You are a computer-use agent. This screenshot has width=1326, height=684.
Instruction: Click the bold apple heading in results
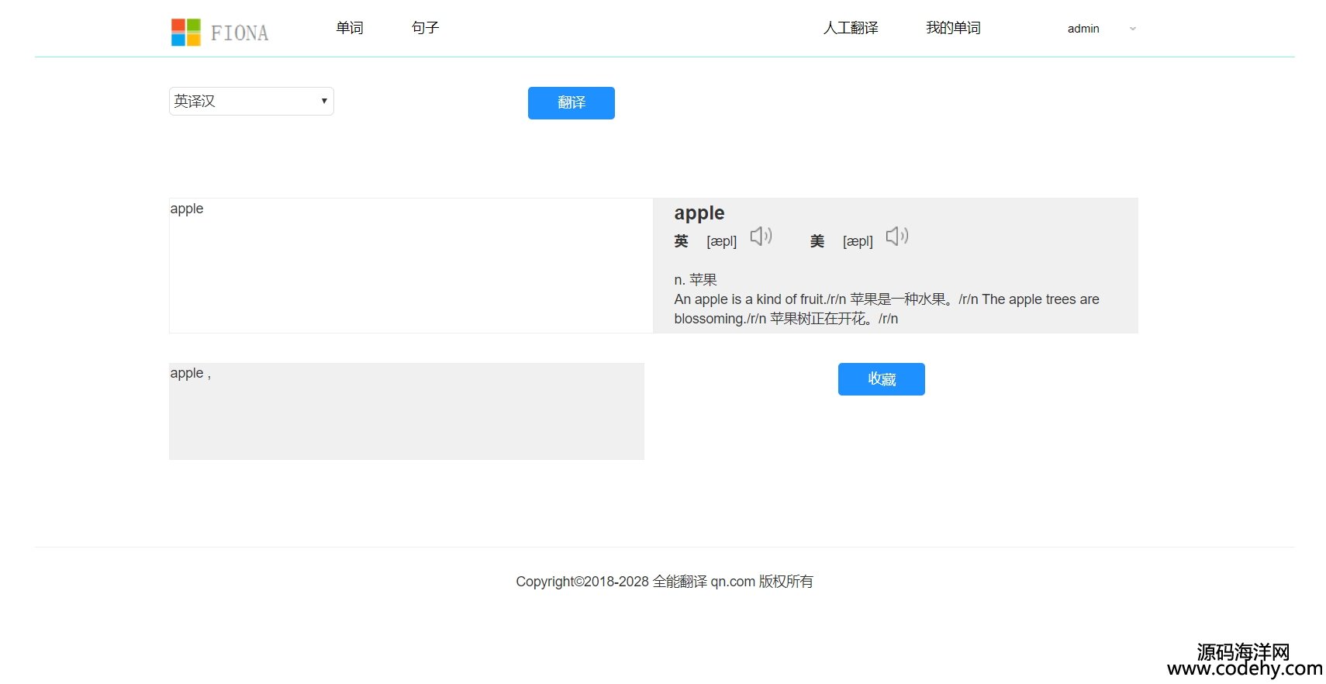point(699,213)
